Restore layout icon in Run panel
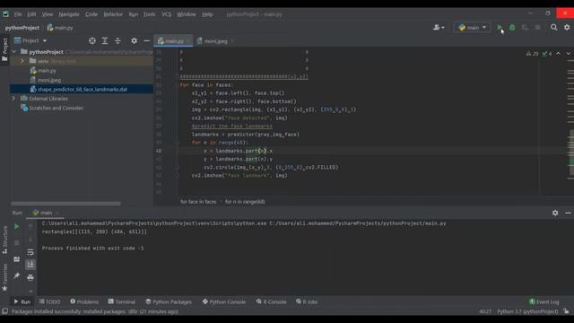This screenshot has width=574, height=323. 16,259
